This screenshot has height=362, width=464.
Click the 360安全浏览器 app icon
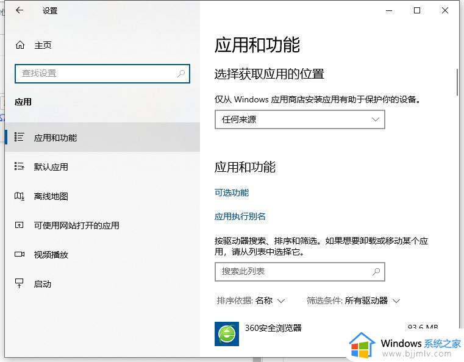(x=227, y=334)
